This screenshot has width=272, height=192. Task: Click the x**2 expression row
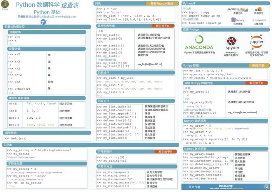coord(15,75)
